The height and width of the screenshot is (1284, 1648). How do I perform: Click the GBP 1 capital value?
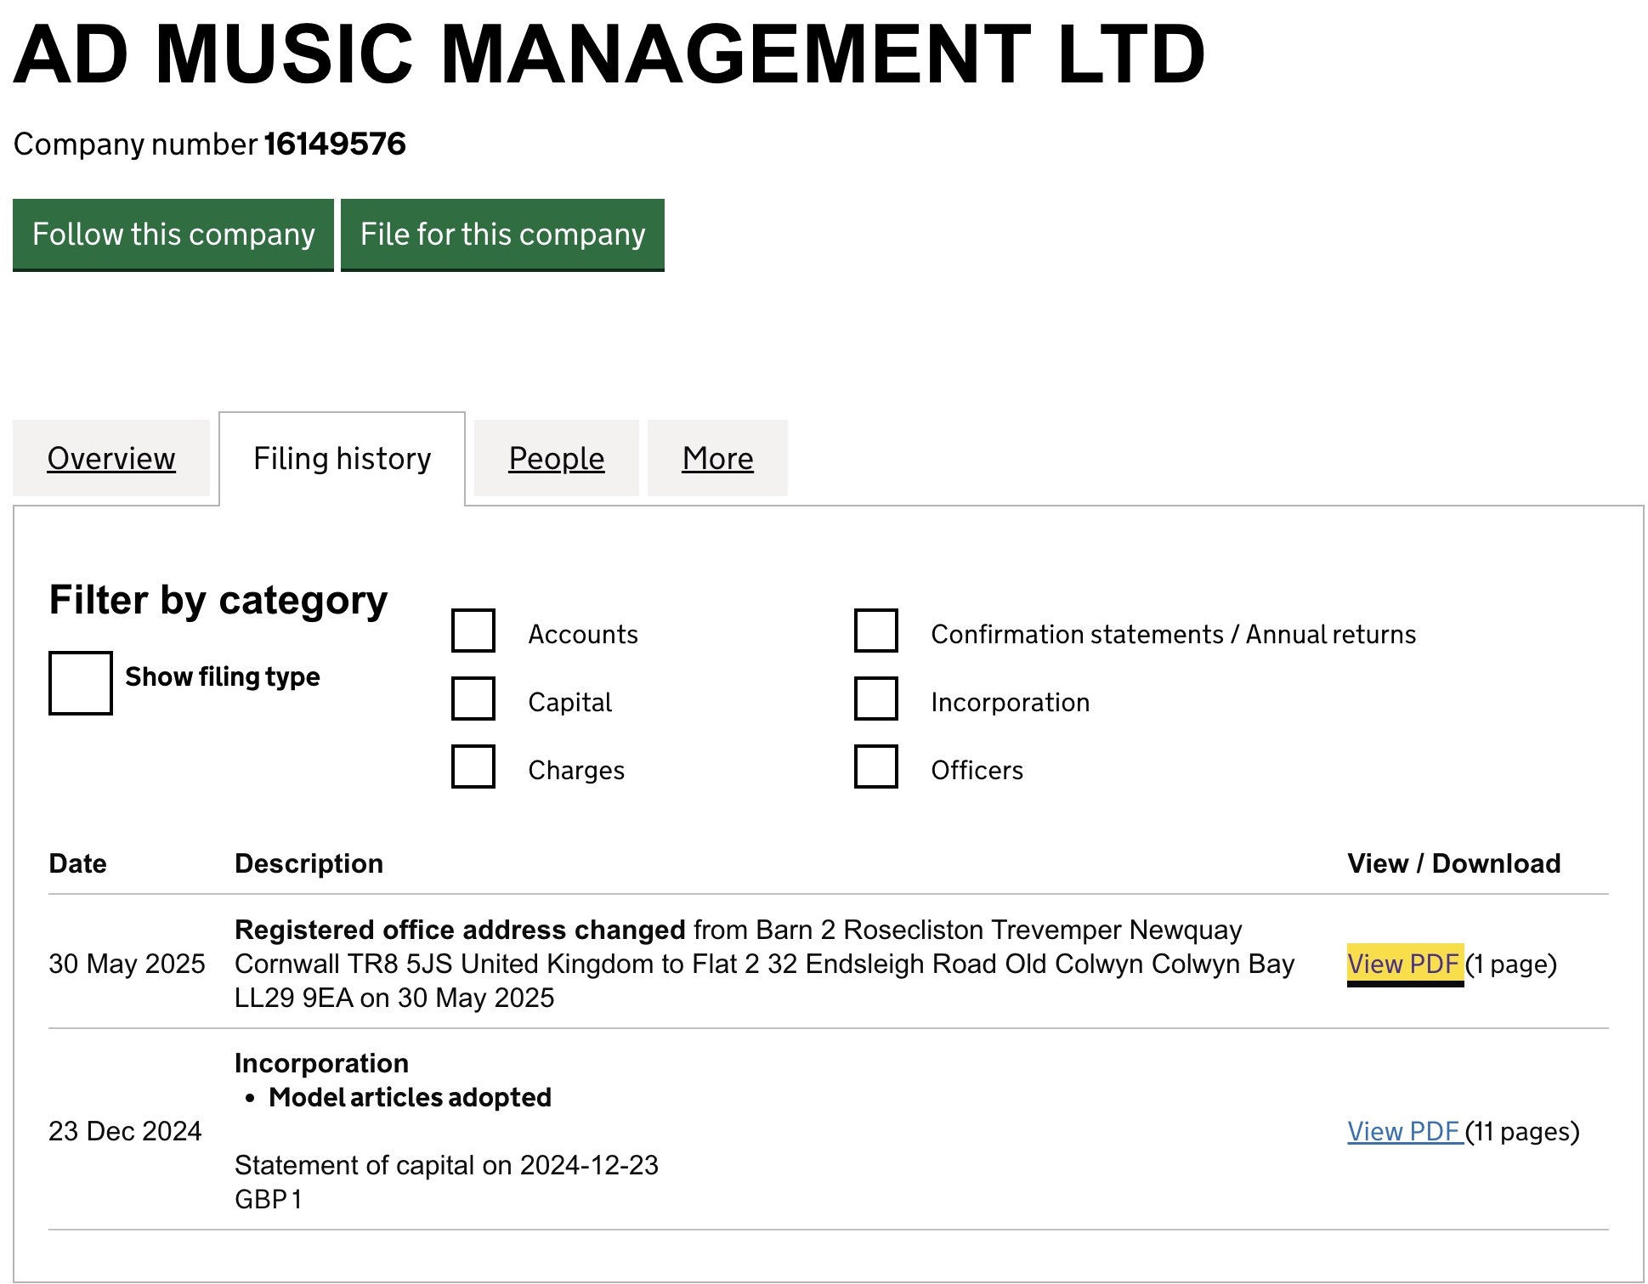coord(268,1199)
